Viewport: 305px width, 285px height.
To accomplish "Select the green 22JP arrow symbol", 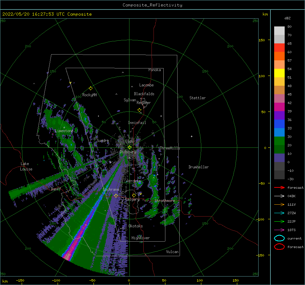I will click(279, 221).
